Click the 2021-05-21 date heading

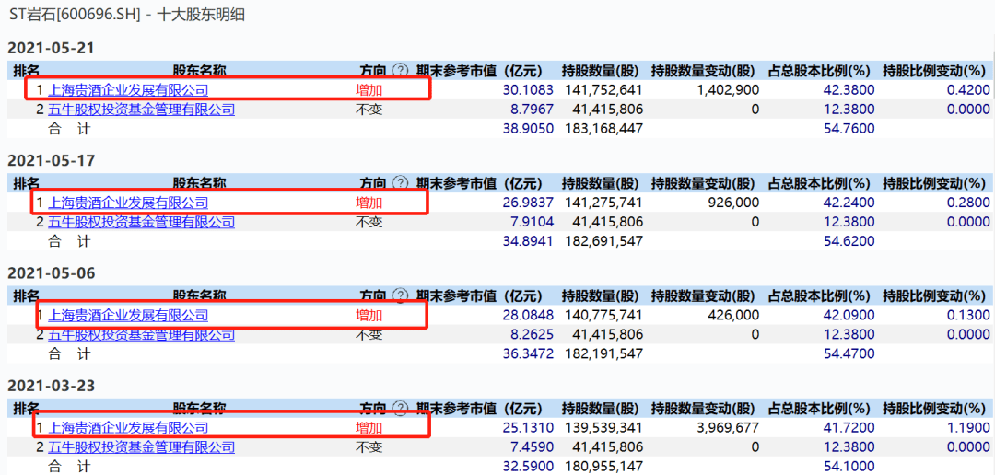[x=51, y=48]
